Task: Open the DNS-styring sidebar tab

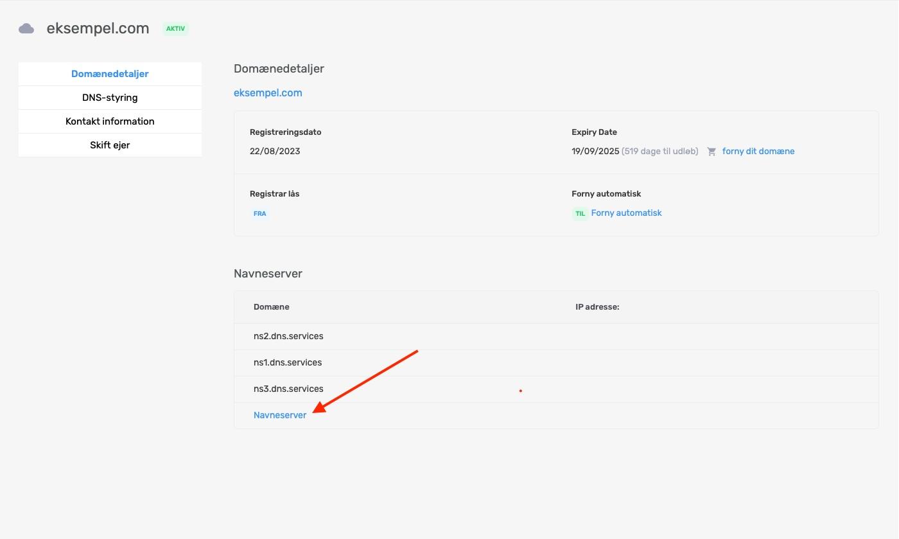Action: click(x=110, y=98)
